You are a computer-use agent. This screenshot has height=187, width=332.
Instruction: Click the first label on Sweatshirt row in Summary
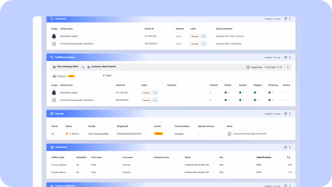[195, 44]
